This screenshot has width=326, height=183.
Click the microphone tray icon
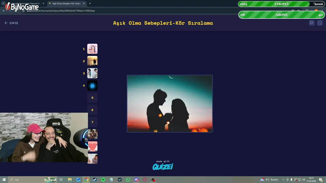(x=291, y=180)
